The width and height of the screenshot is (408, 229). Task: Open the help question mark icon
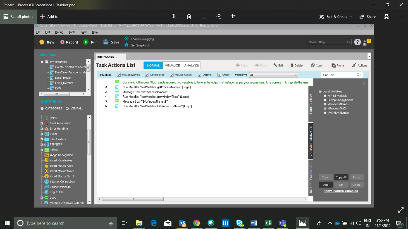pyautogui.click(x=358, y=42)
